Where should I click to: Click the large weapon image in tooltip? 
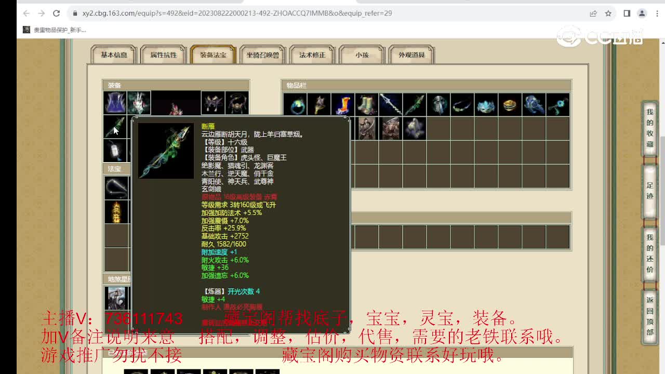pyautogui.click(x=166, y=151)
